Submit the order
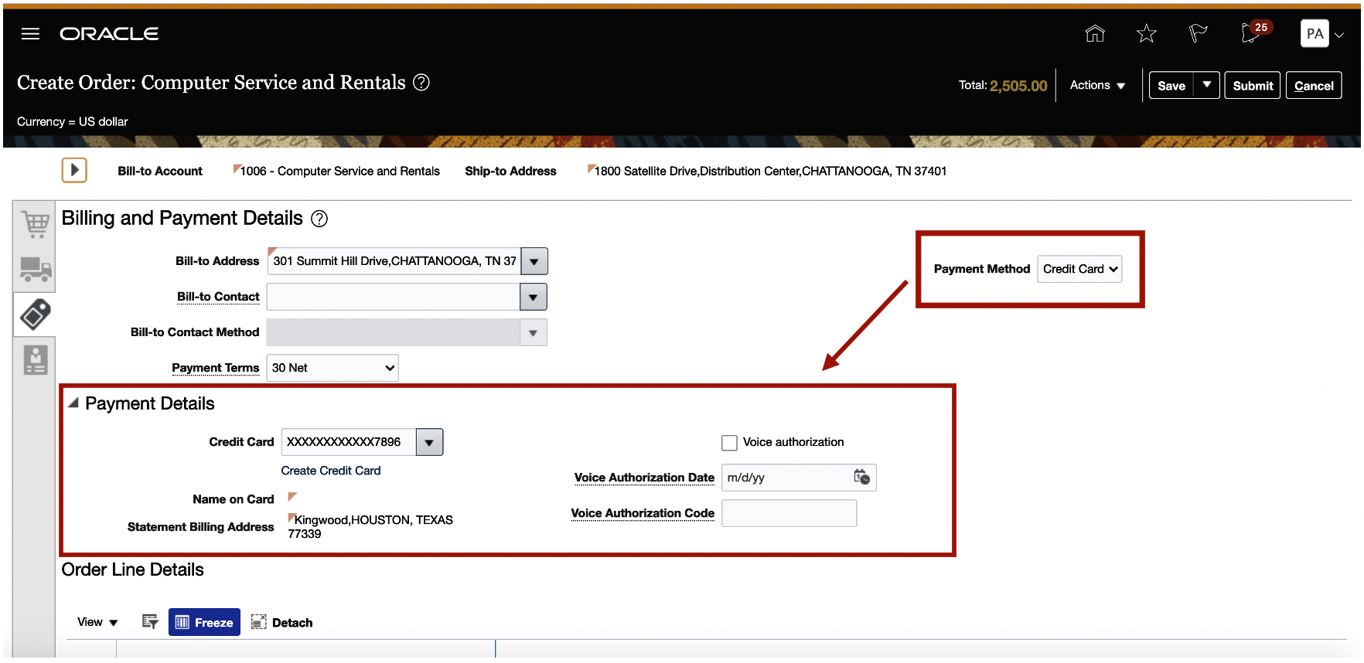The height and width of the screenshot is (663, 1364). coord(1253,85)
